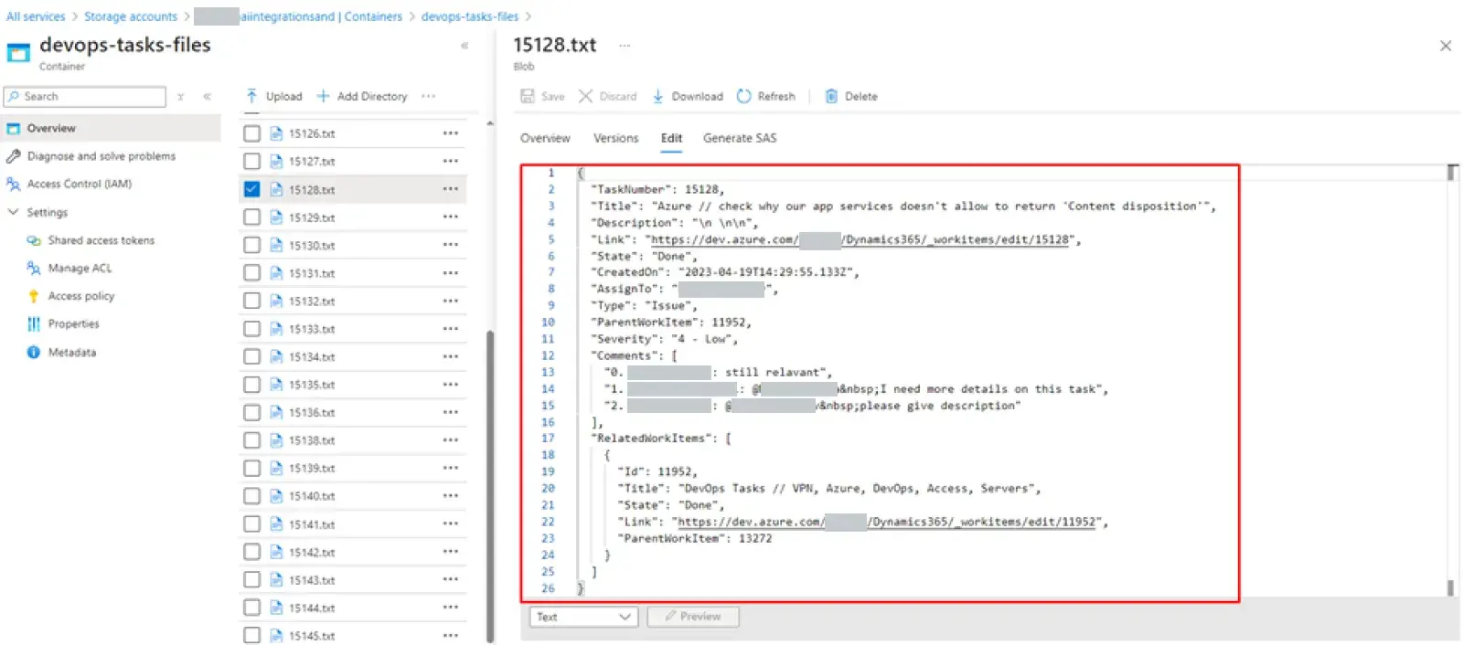Switch to the Overview tab of blob
1463x645 pixels.
[545, 138]
